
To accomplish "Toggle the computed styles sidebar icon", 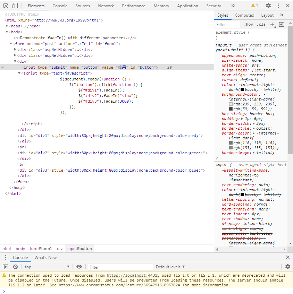I will pos(282,24).
